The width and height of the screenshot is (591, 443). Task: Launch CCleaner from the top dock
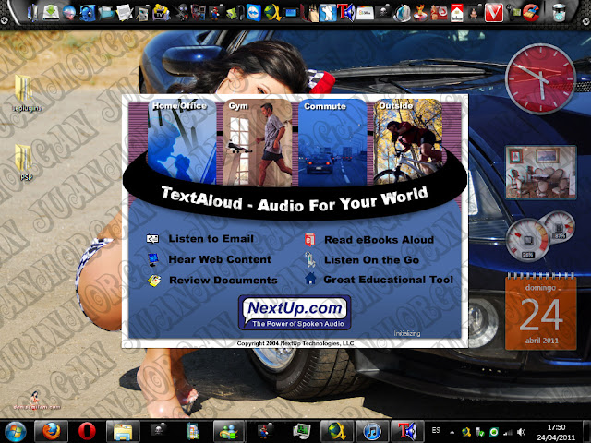(531, 12)
